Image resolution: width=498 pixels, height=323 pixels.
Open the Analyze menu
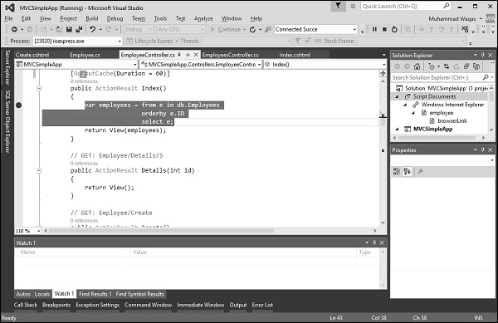203,18
